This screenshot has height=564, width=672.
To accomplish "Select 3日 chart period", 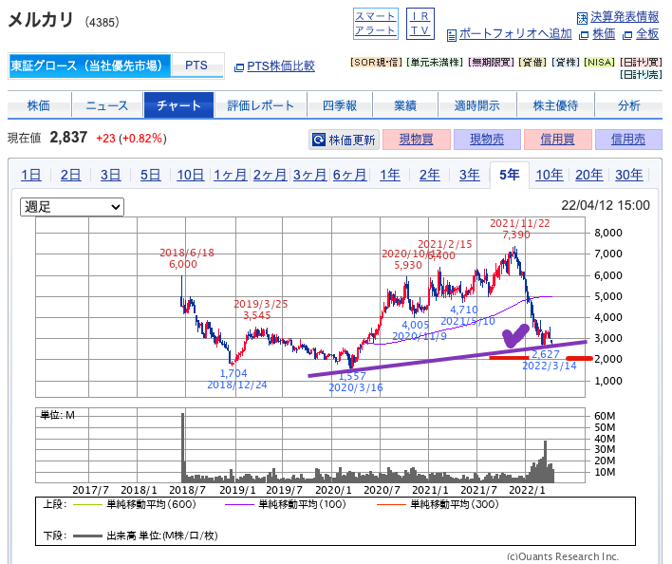I will pyautogui.click(x=110, y=175).
